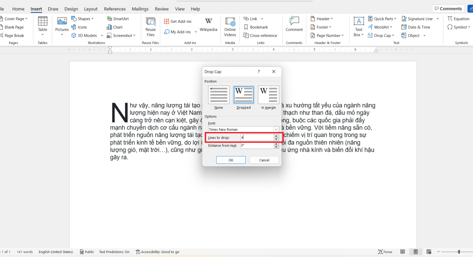
Task: Check Accessibility status in status bar
Action: (158, 252)
